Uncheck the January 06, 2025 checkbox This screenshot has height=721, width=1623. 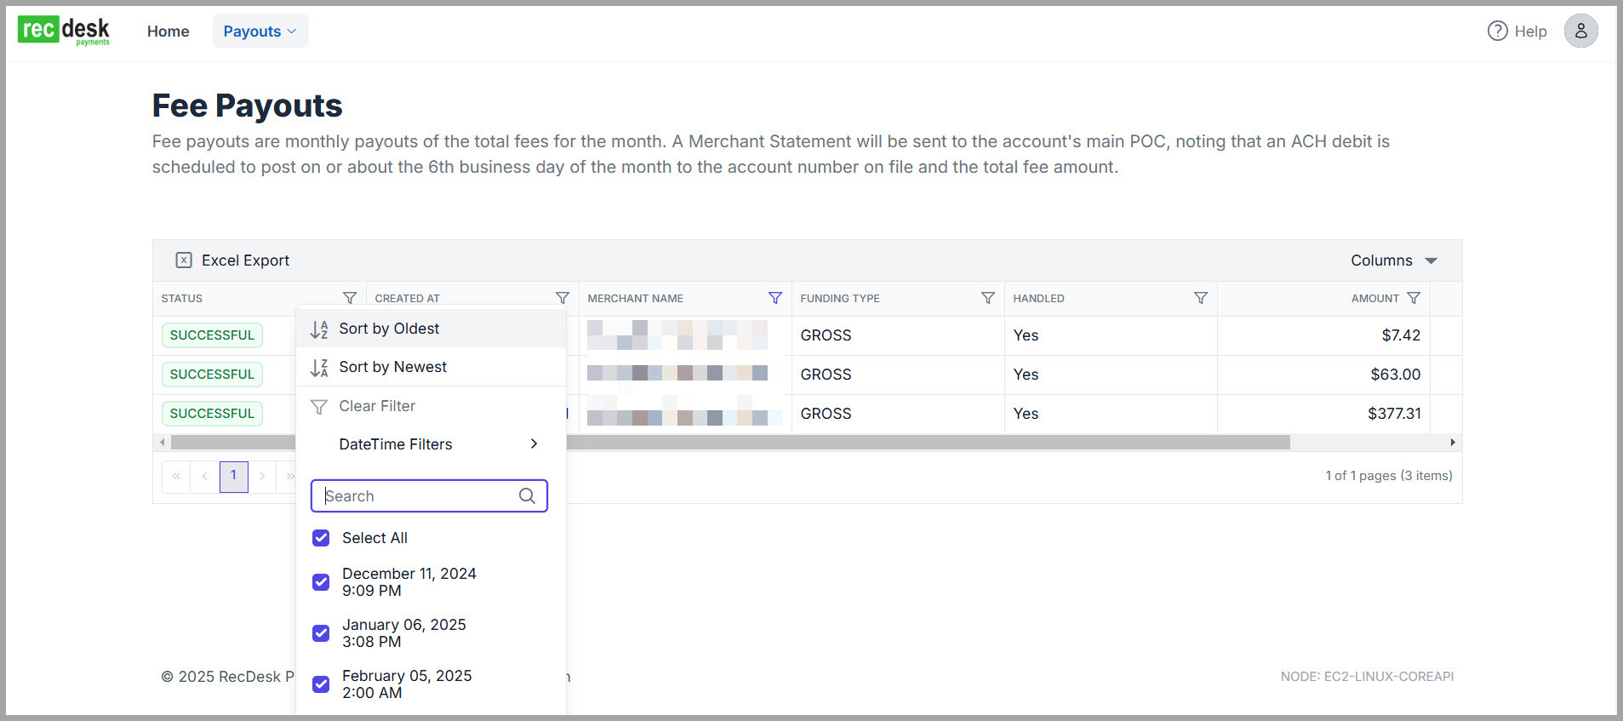point(321,633)
